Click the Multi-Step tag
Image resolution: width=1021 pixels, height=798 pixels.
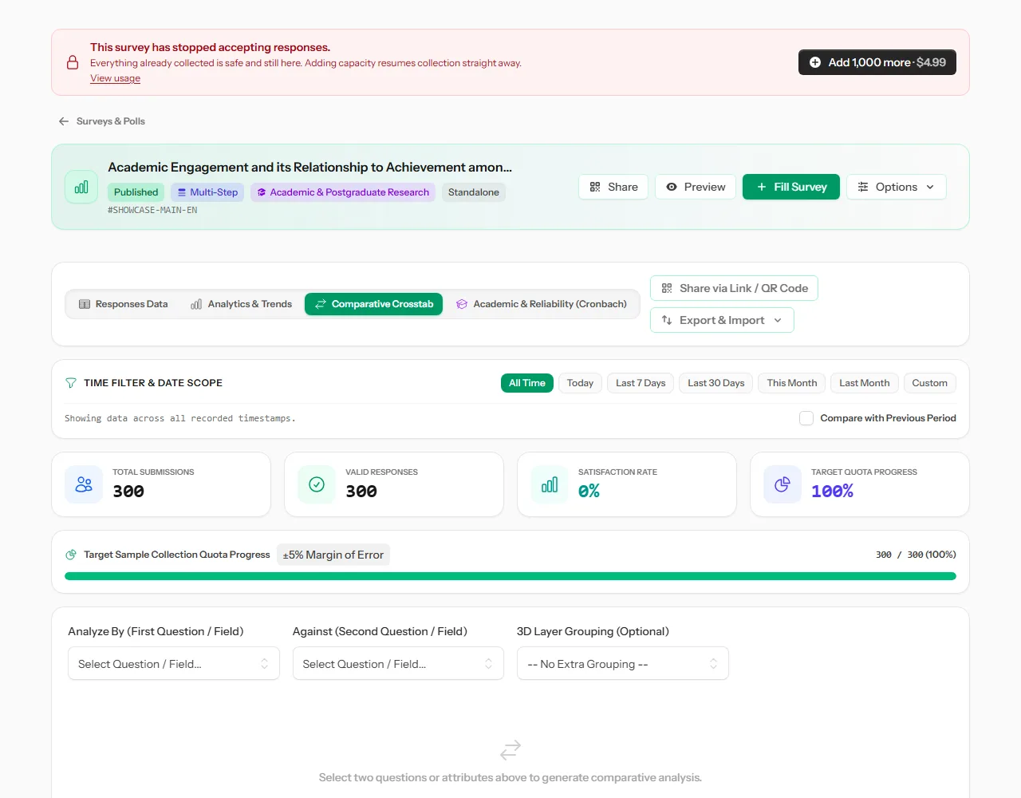(207, 192)
